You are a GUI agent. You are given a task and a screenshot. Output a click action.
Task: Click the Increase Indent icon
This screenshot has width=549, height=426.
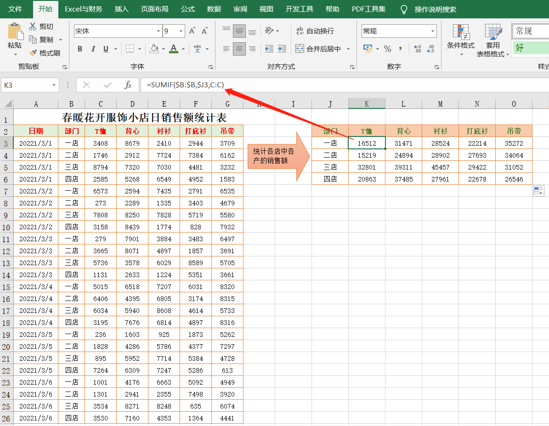tap(283, 49)
